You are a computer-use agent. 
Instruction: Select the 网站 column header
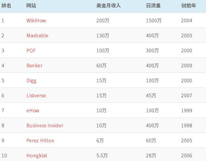[x=31, y=6]
